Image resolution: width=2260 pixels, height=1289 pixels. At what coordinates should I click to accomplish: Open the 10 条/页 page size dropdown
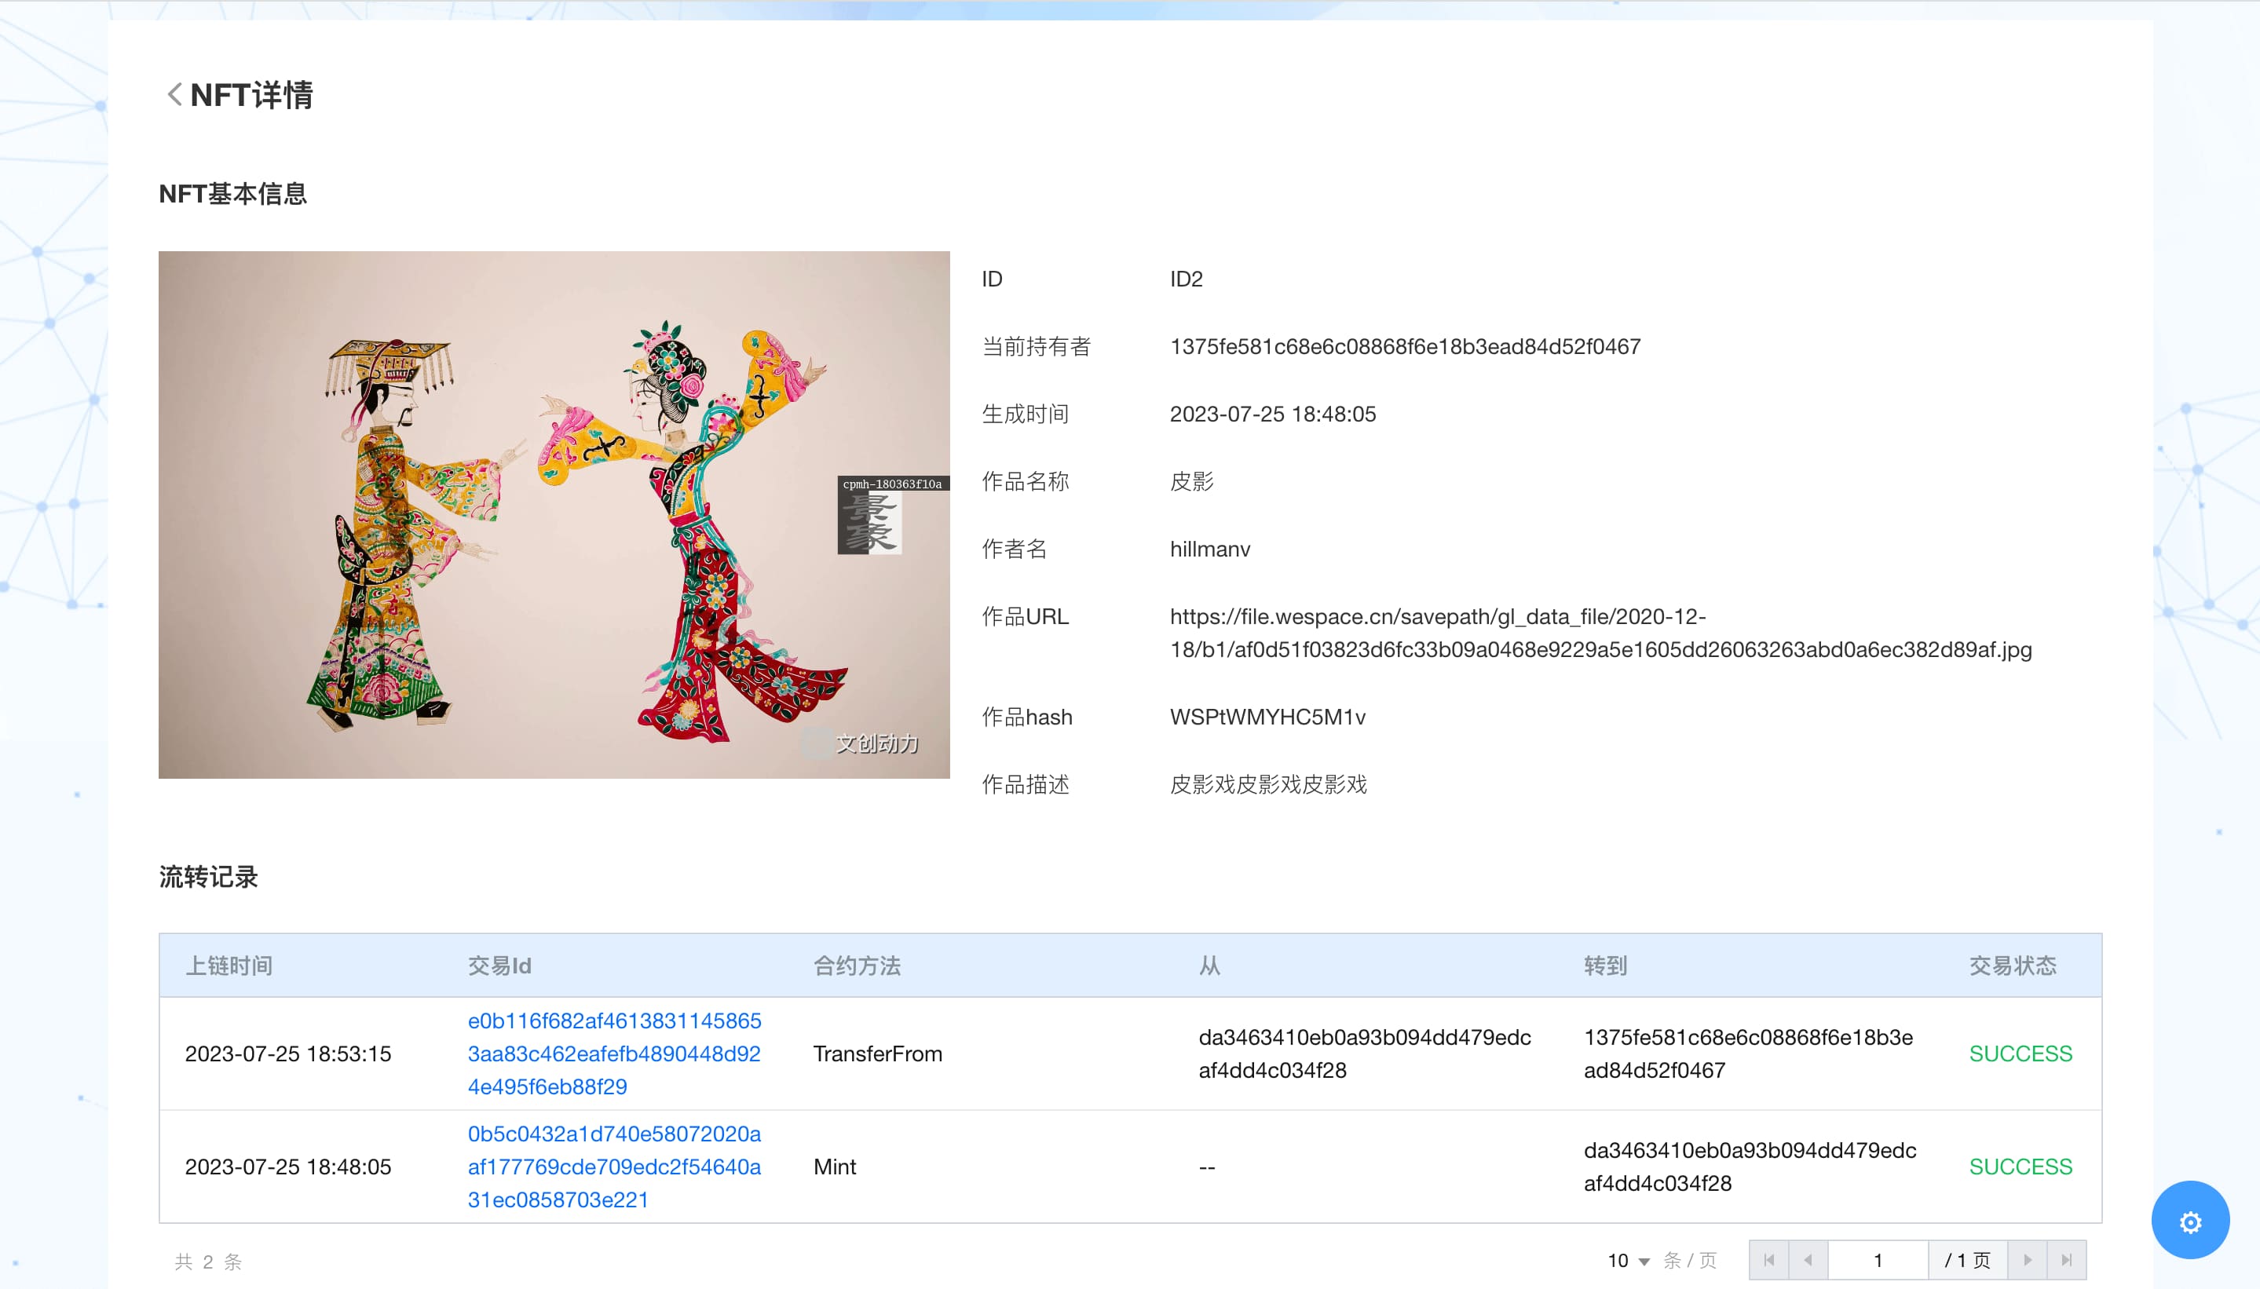click(1628, 1260)
